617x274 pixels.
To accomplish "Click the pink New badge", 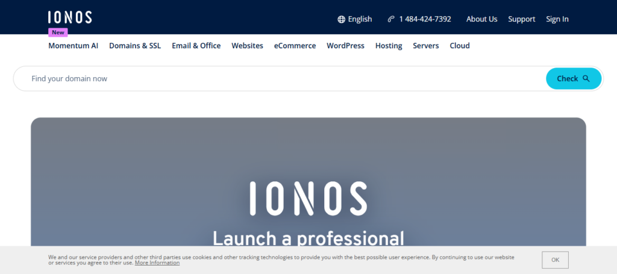I will click(58, 33).
